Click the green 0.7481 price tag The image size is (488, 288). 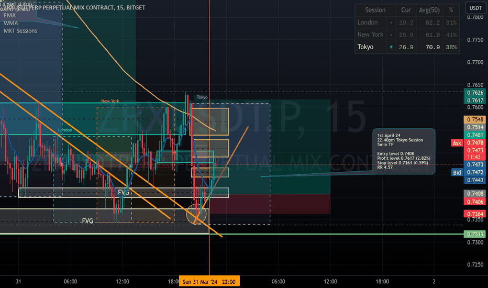475,135
